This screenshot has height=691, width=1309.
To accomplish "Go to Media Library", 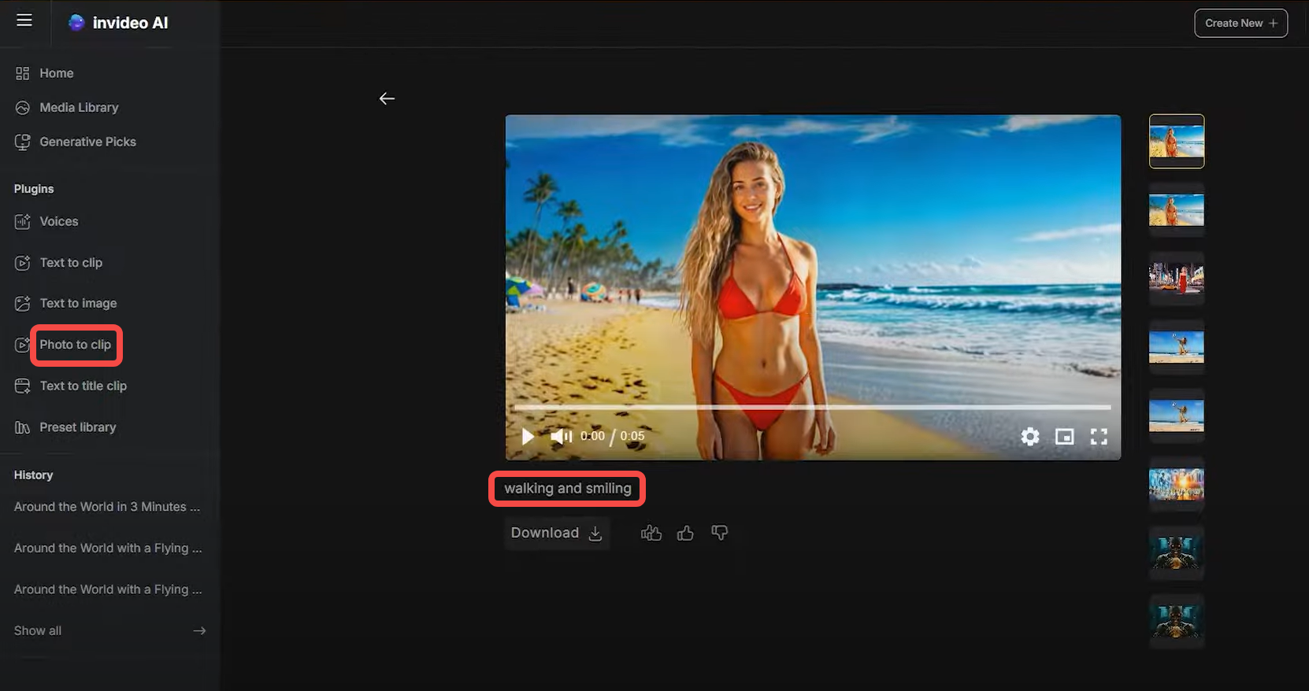I will (79, 107).
